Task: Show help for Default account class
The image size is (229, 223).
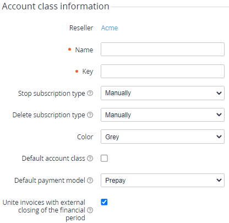Action: tap(90, 158)
